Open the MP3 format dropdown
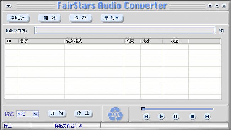This screenshot has width=231, height=130. pos(36,114)
